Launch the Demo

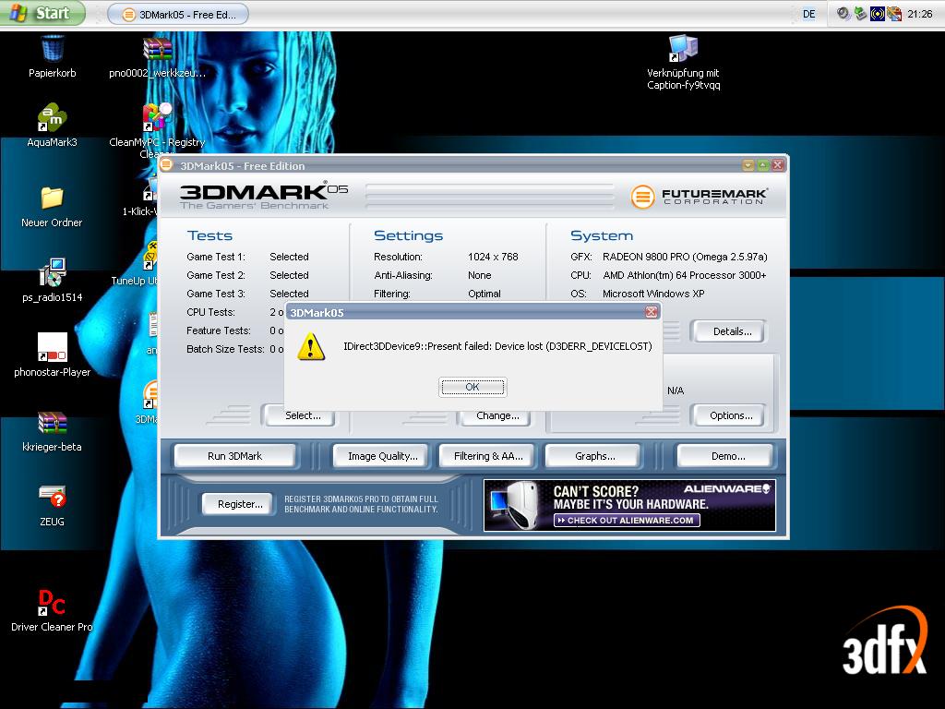[x=727, y=456]
